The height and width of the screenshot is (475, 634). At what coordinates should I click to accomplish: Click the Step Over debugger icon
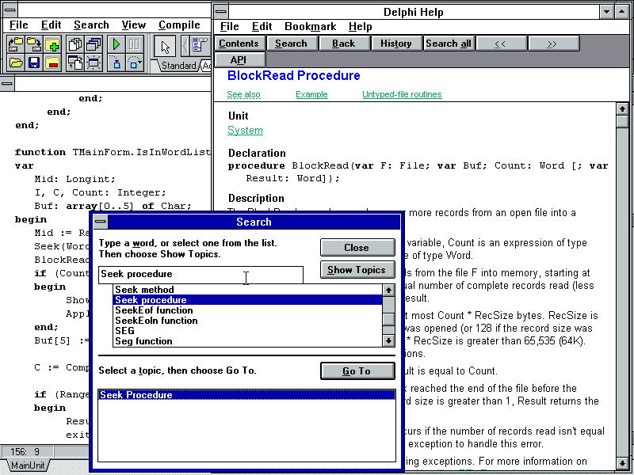click(x=134, y=63)
